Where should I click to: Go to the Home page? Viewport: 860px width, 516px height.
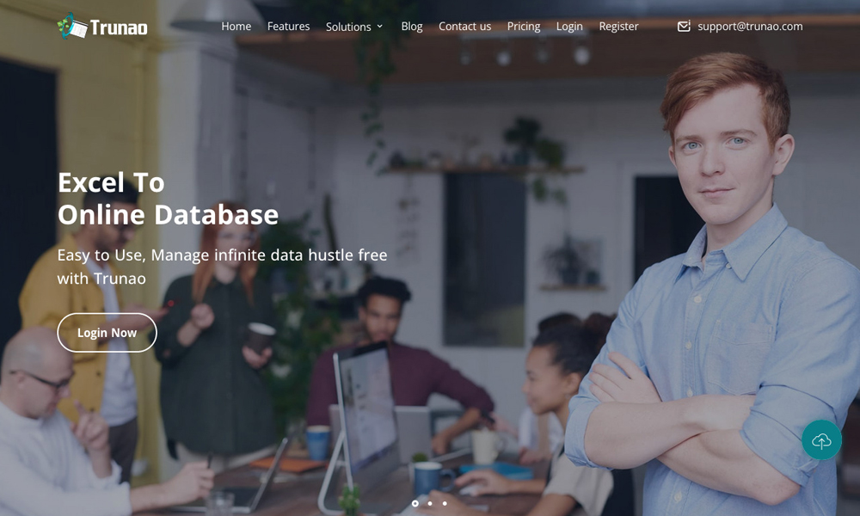coord(236,26)
